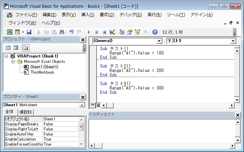244x152 pixels.
Task: Toggle Design Mode icon
Action: [x=112, y=32]
